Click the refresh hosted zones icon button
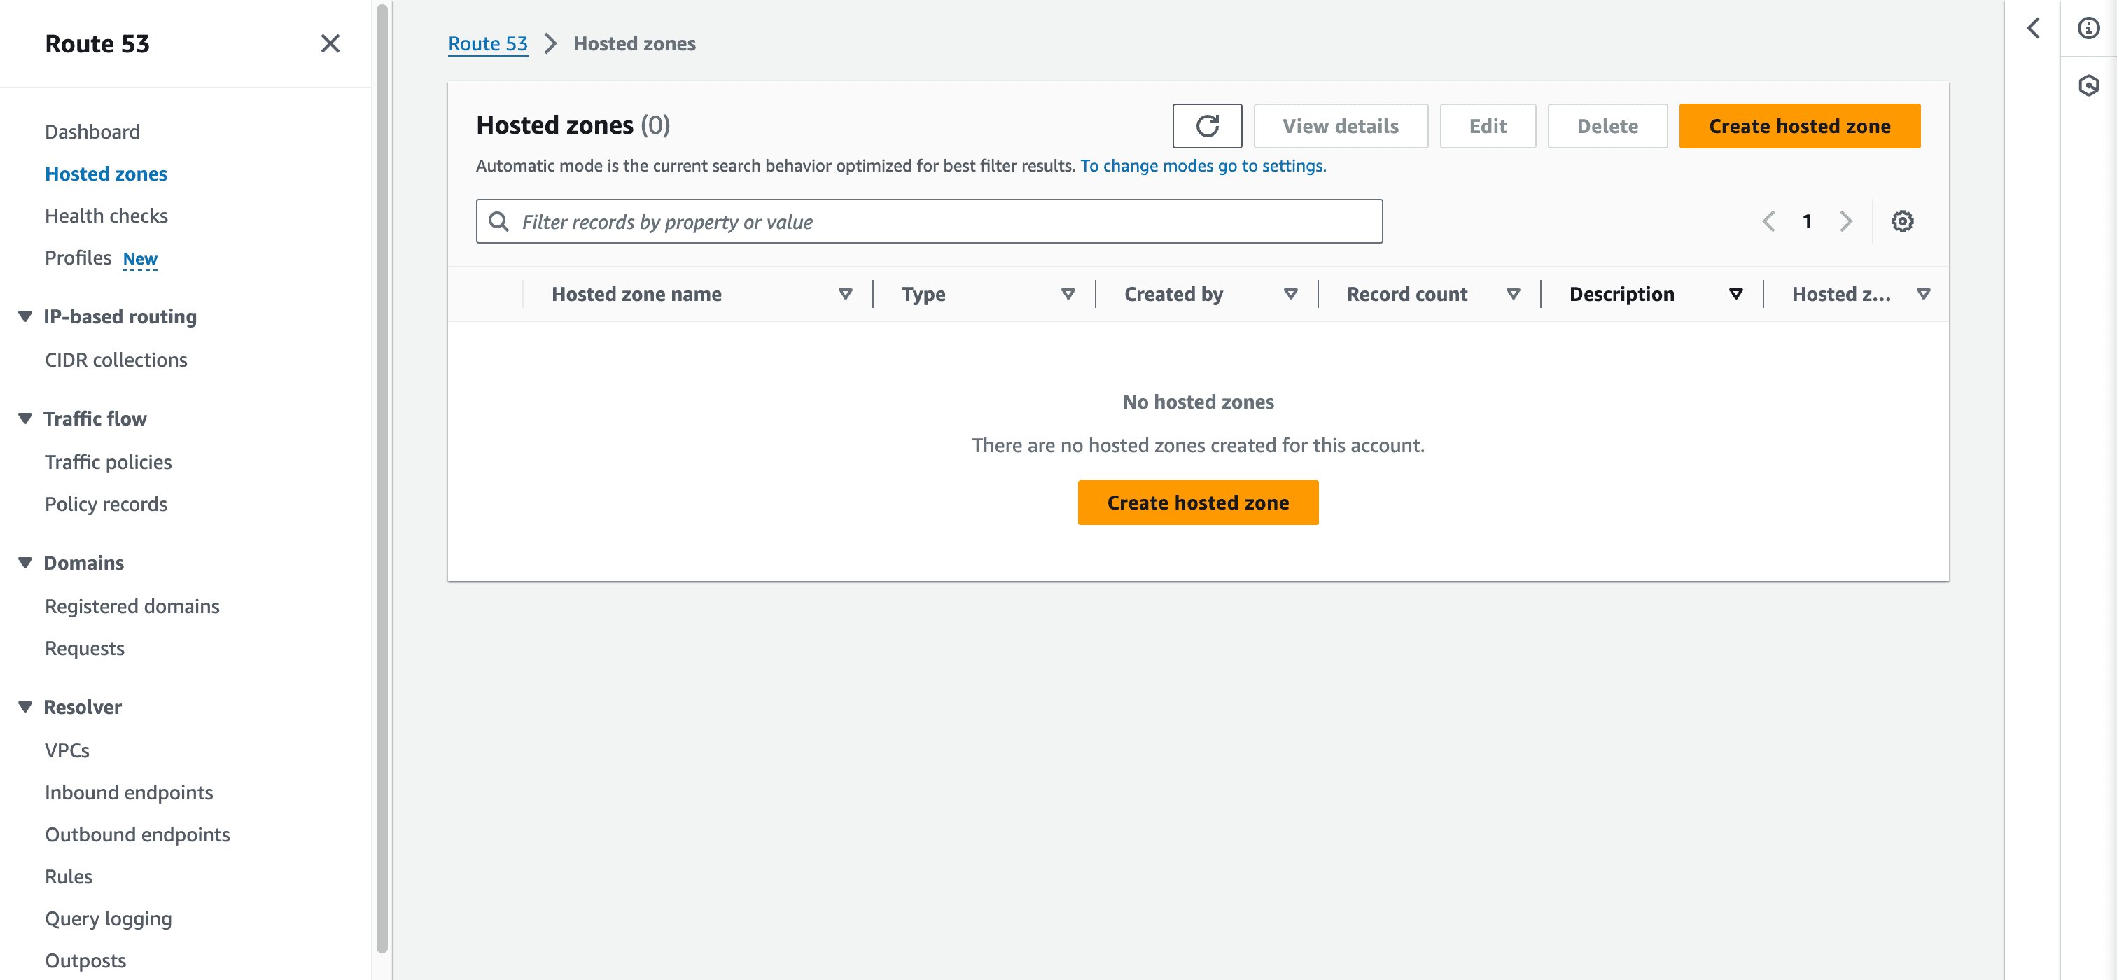The height and width of the screenshot is (980, 2117). tap(1206, 126)
